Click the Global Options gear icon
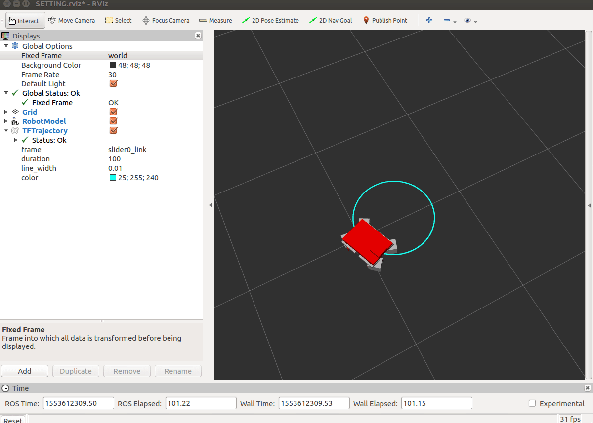This screenshot has width=593, height=423. (15, 46)
